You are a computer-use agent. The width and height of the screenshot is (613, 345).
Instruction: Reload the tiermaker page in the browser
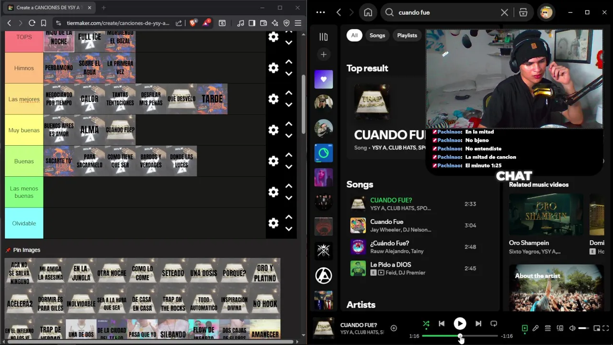(x=32, y=23)
